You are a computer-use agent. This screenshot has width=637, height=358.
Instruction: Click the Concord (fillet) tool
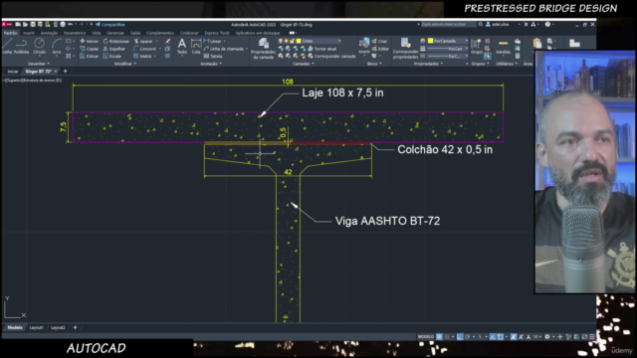point(144,49)
